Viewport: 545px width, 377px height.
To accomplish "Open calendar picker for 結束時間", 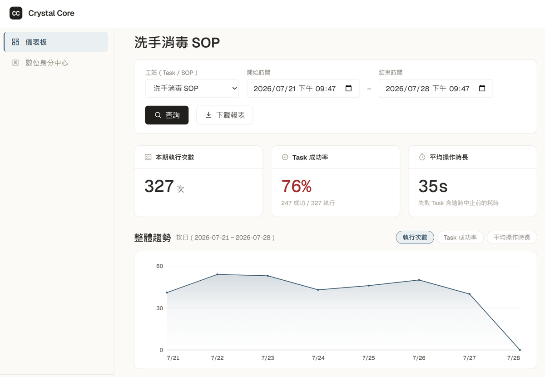I will coord(482,89).
